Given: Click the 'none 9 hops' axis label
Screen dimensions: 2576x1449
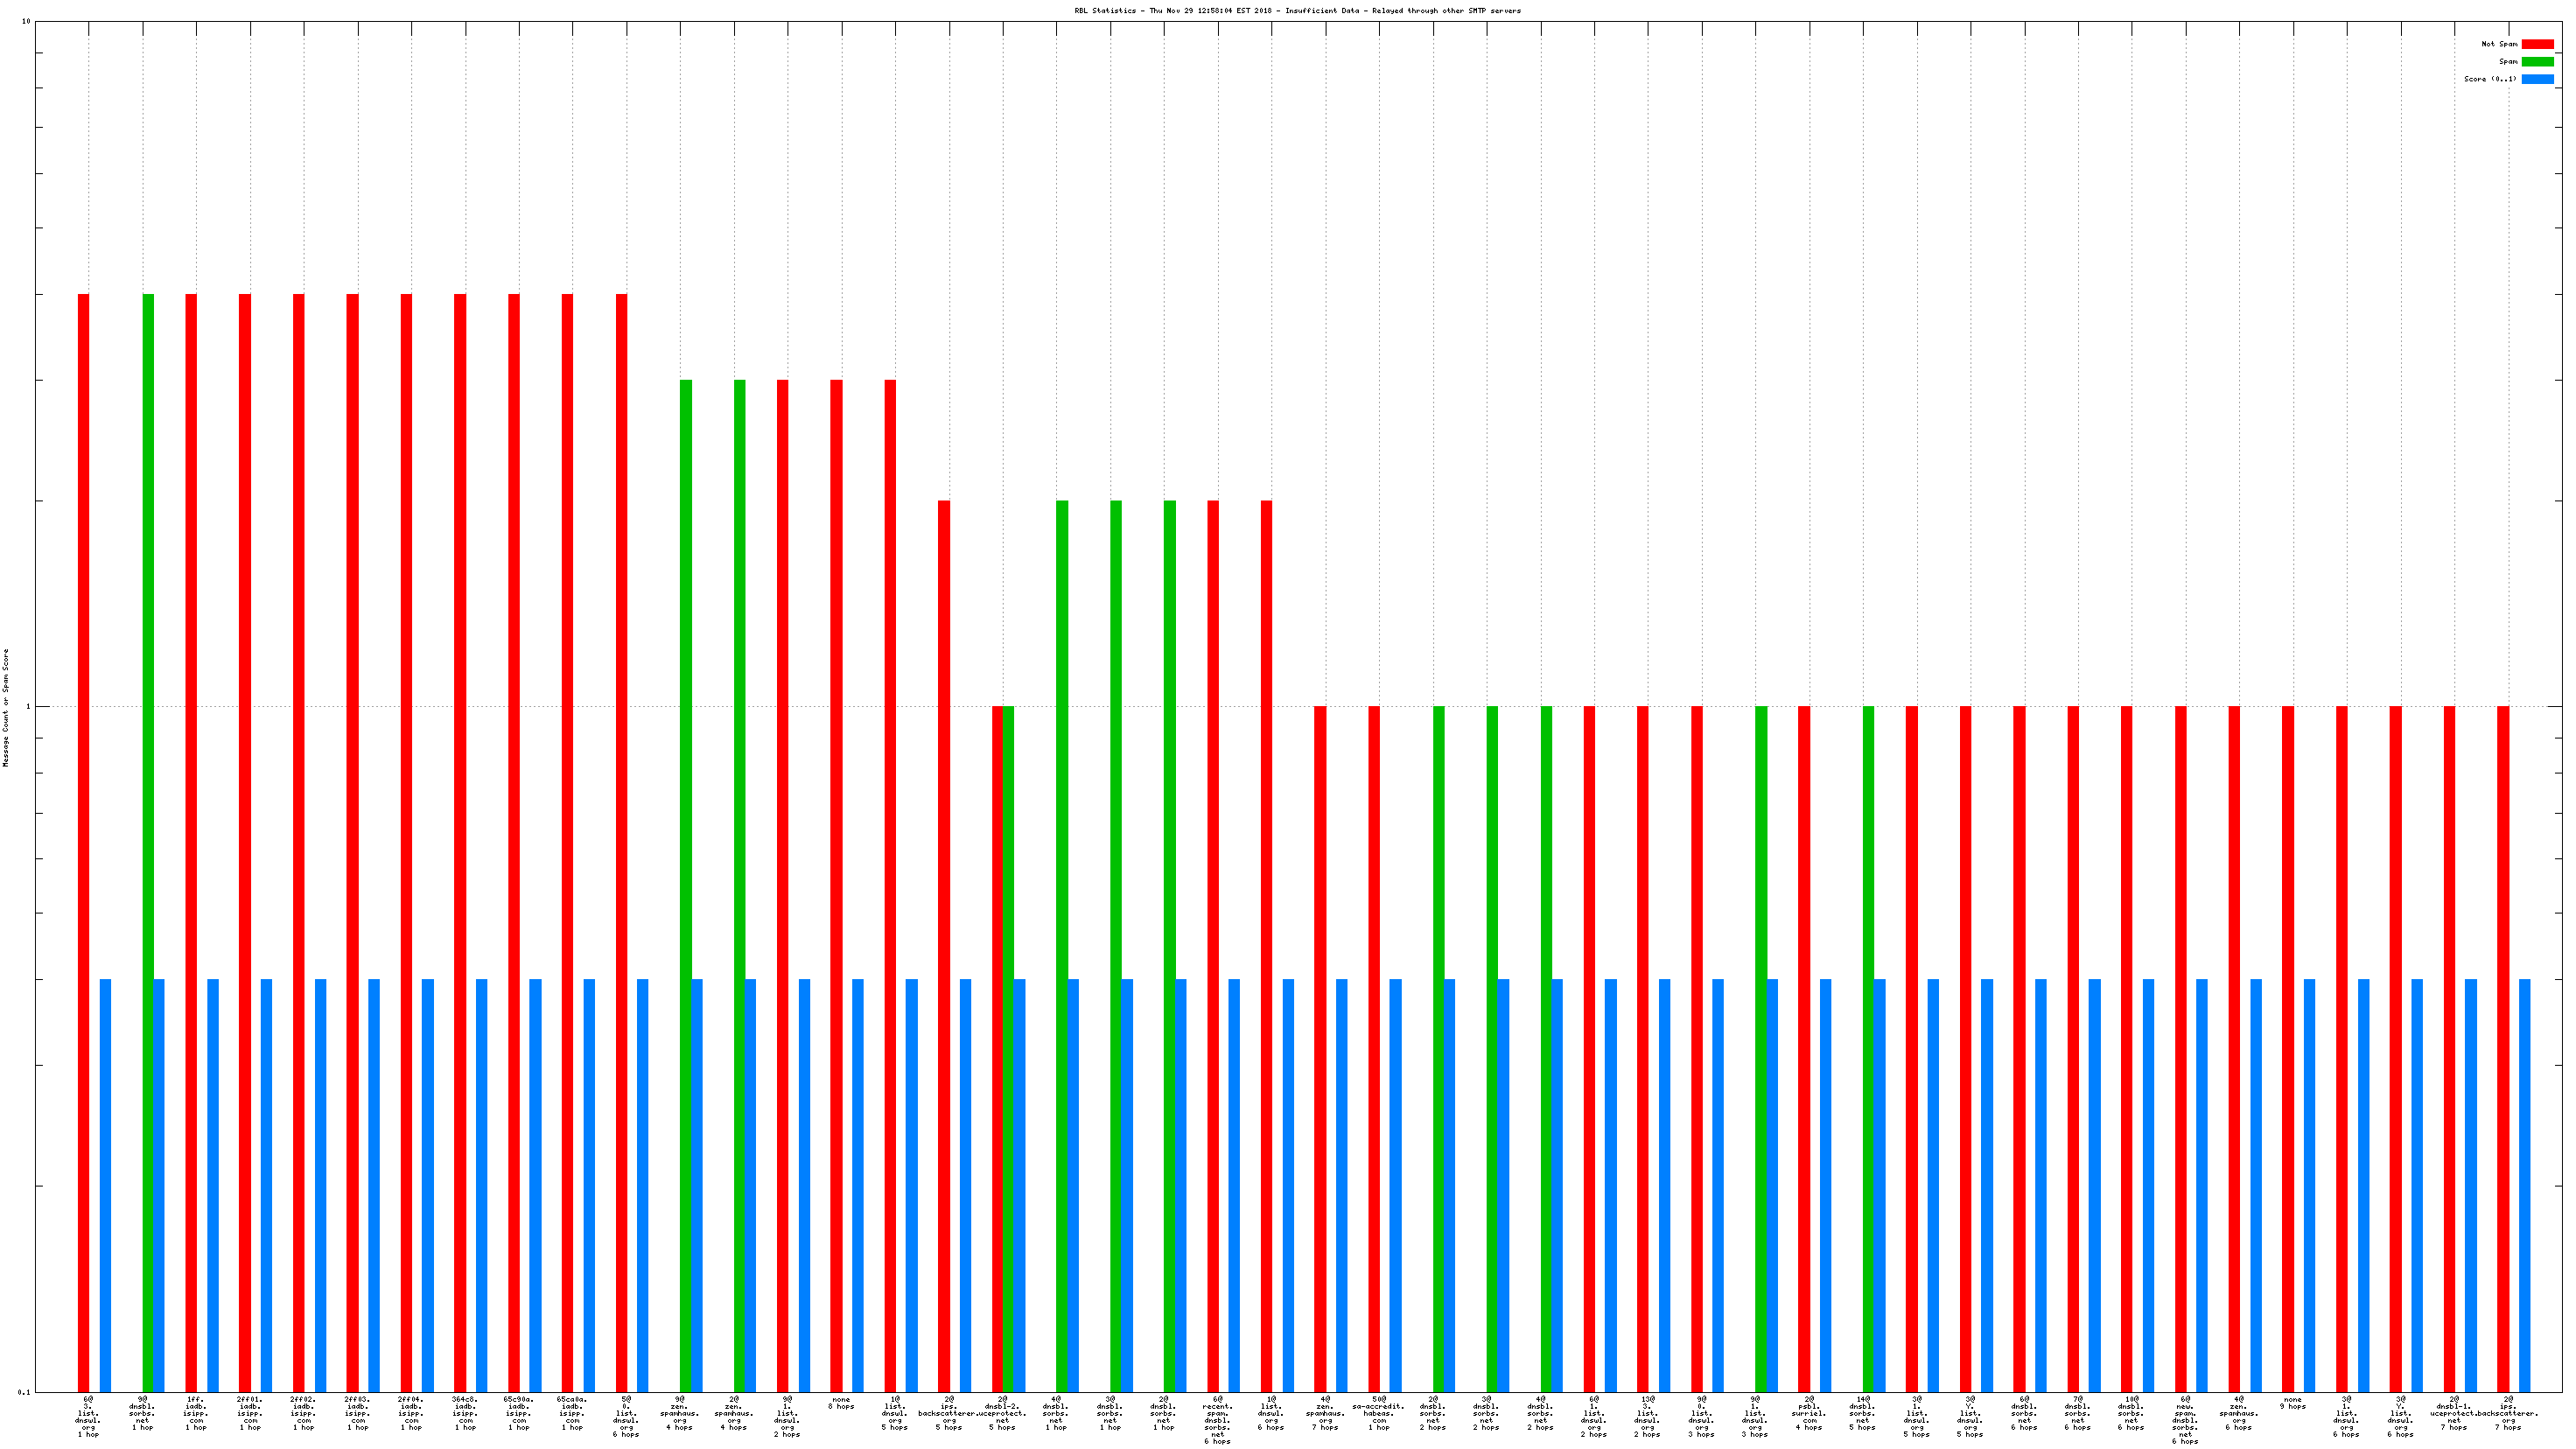Looking at the screenshot, I should [x=2293, y=1403].
